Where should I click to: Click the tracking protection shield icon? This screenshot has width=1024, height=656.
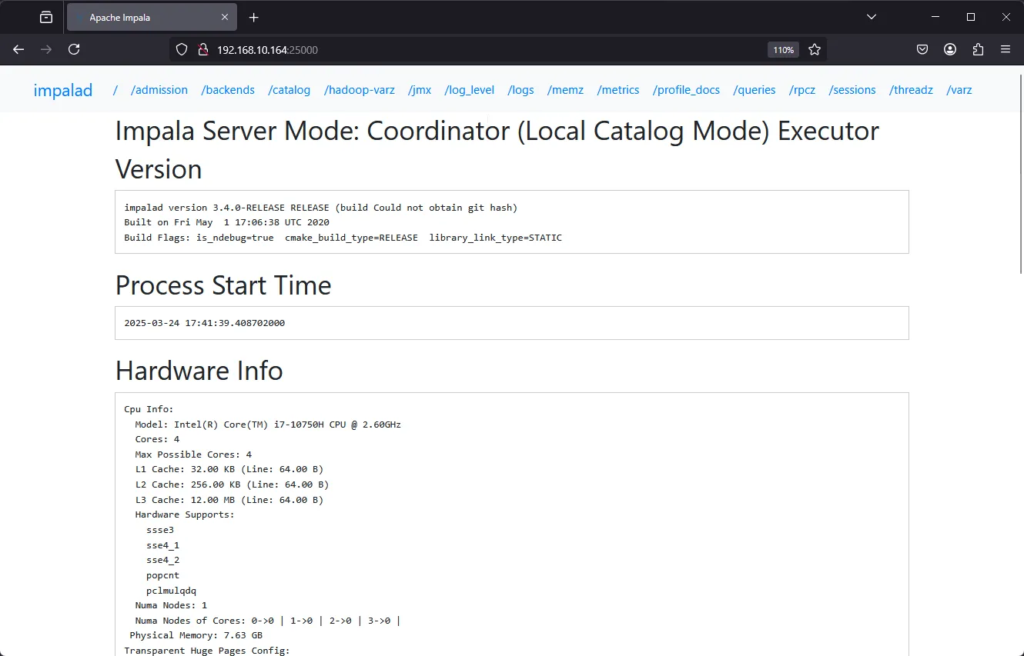(182, 49)
